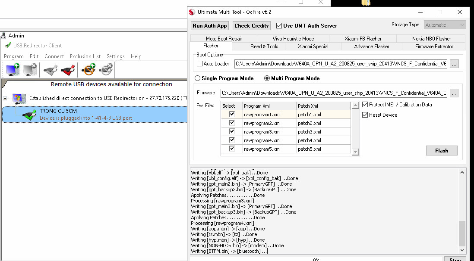
Task: Switch to the Nokia NB0 Flasher tab
Action: (431, 39)
